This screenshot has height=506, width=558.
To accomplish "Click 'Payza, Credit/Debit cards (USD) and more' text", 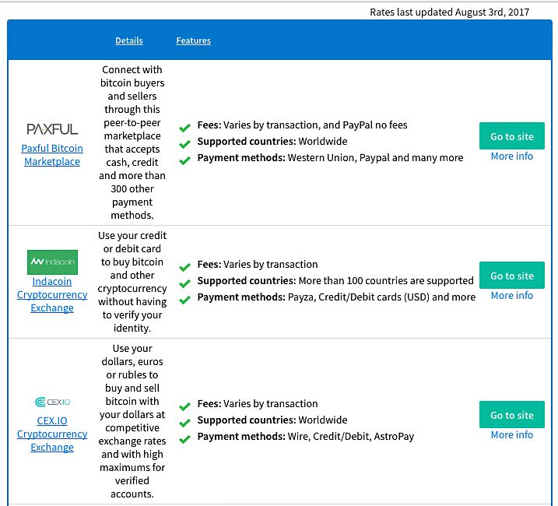I will 381,297.
